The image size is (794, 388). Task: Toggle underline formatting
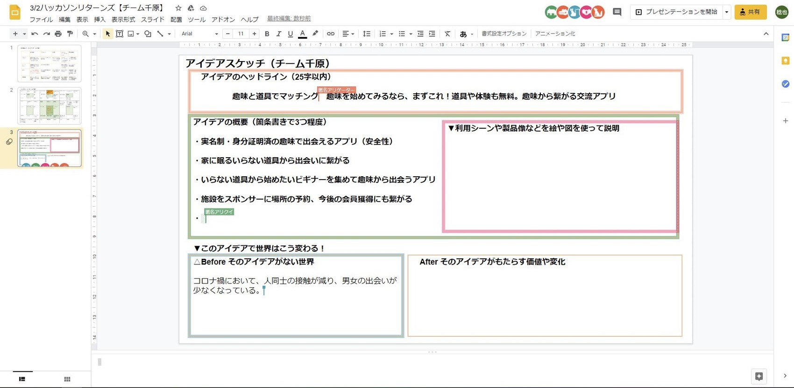tap(290, 34)
